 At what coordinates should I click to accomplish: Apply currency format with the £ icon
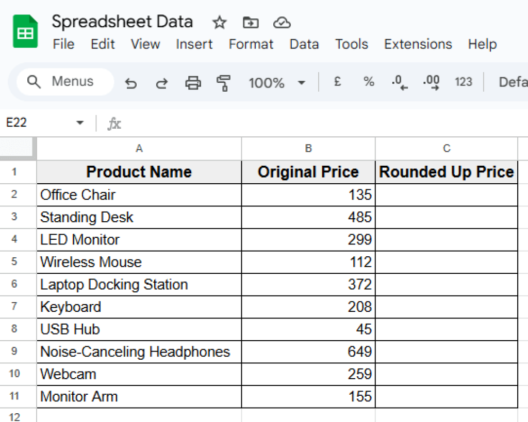pyautogui.click(x=337, y=82)
